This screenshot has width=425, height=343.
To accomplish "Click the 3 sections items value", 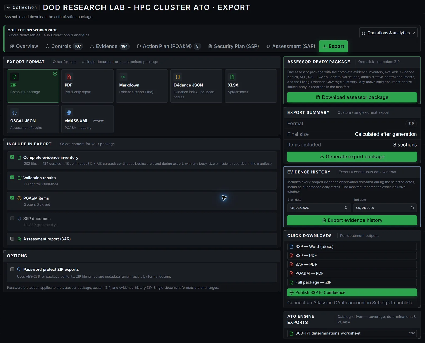I will (405, 145).
